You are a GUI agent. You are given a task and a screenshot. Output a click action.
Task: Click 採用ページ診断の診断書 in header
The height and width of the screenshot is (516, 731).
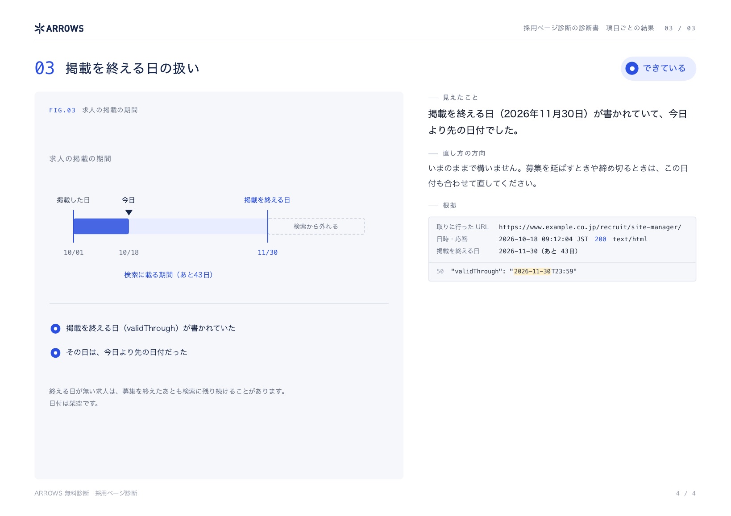click(561, 28)
